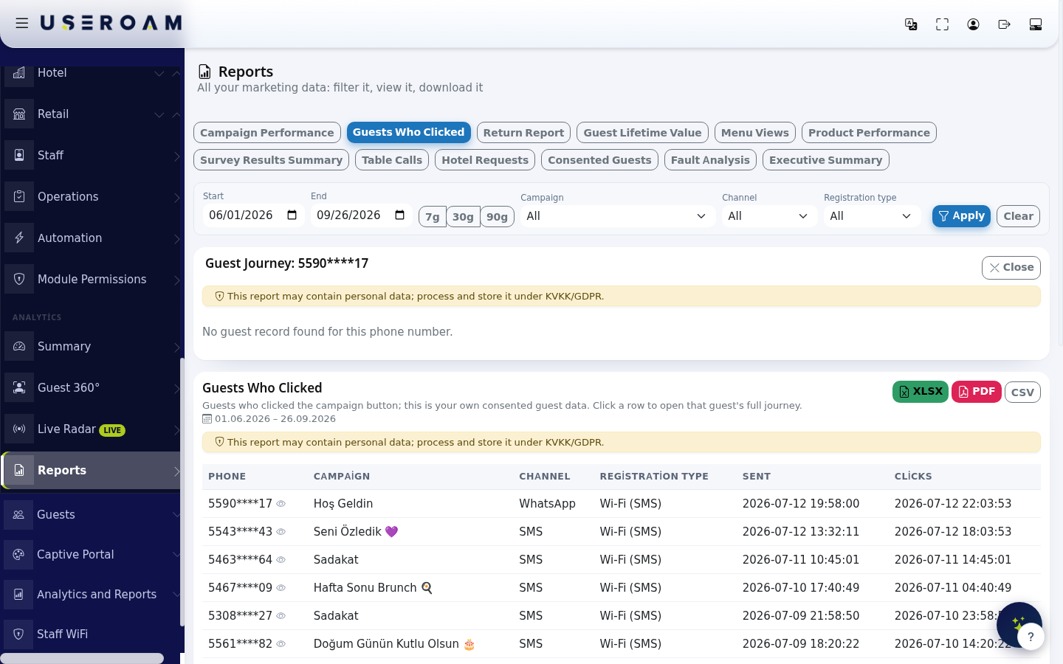The height and width of the screenshot is (664, 1063).
Task: Expand the Guests sidebar section
Action: (x=92, y=515)
